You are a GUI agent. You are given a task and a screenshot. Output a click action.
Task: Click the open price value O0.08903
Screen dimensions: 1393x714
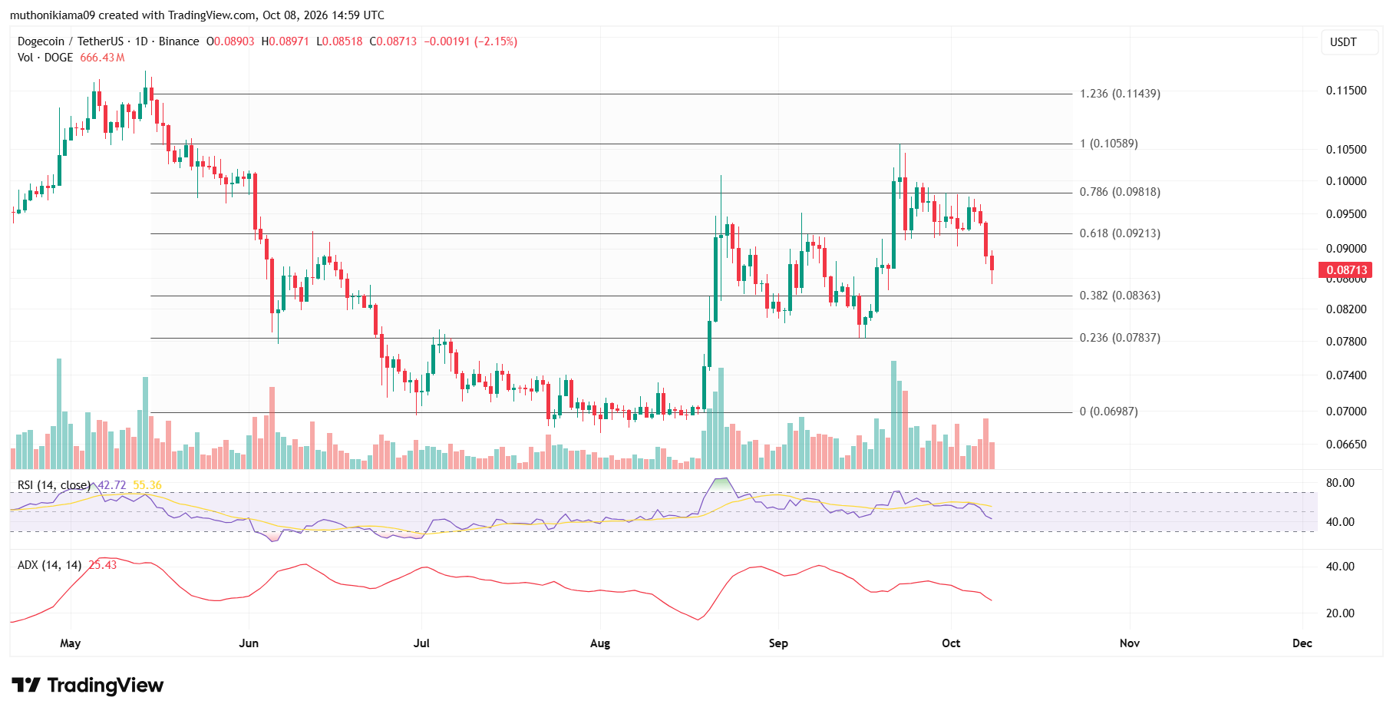tap(230, 41)
